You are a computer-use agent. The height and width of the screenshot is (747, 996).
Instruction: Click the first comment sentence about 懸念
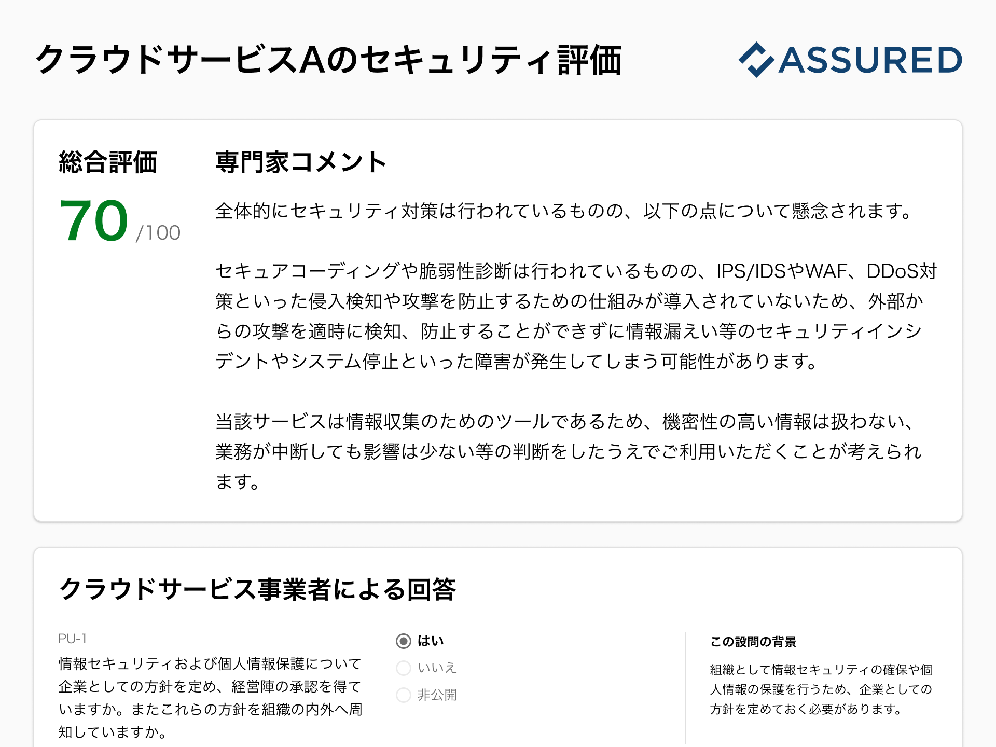tap(563, 211)
